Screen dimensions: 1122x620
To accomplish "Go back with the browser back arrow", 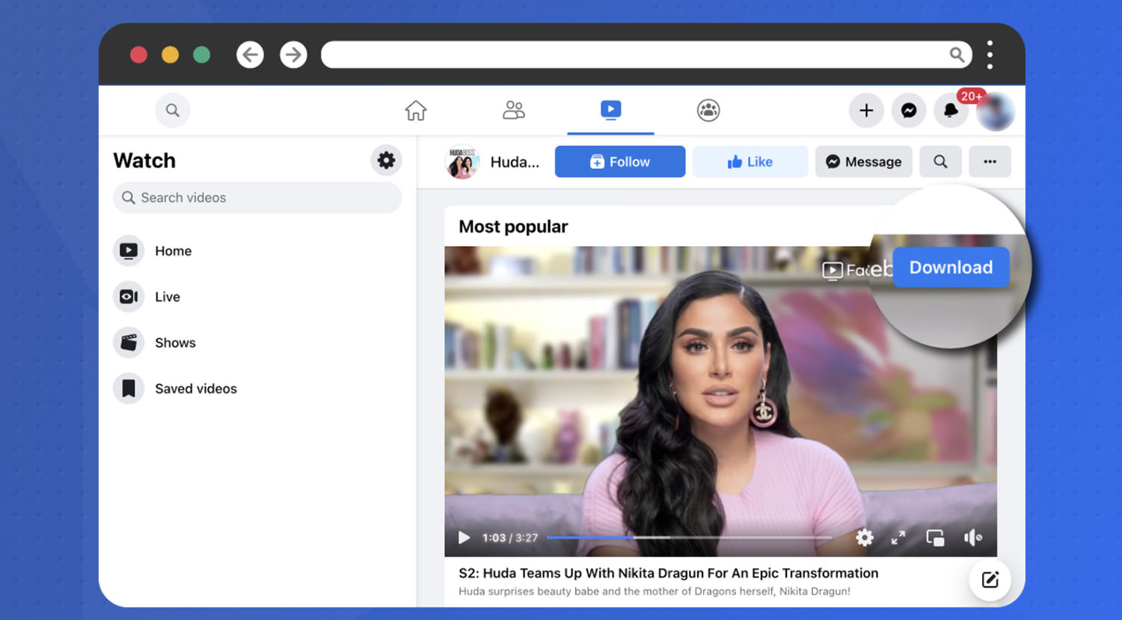I will coord(250,55).
